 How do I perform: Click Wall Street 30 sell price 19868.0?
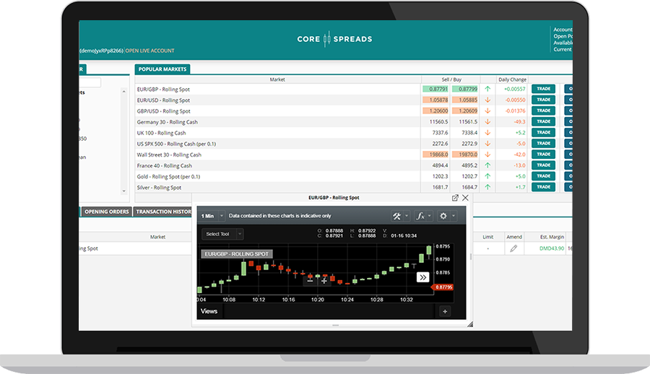click(x=435, y=155)
